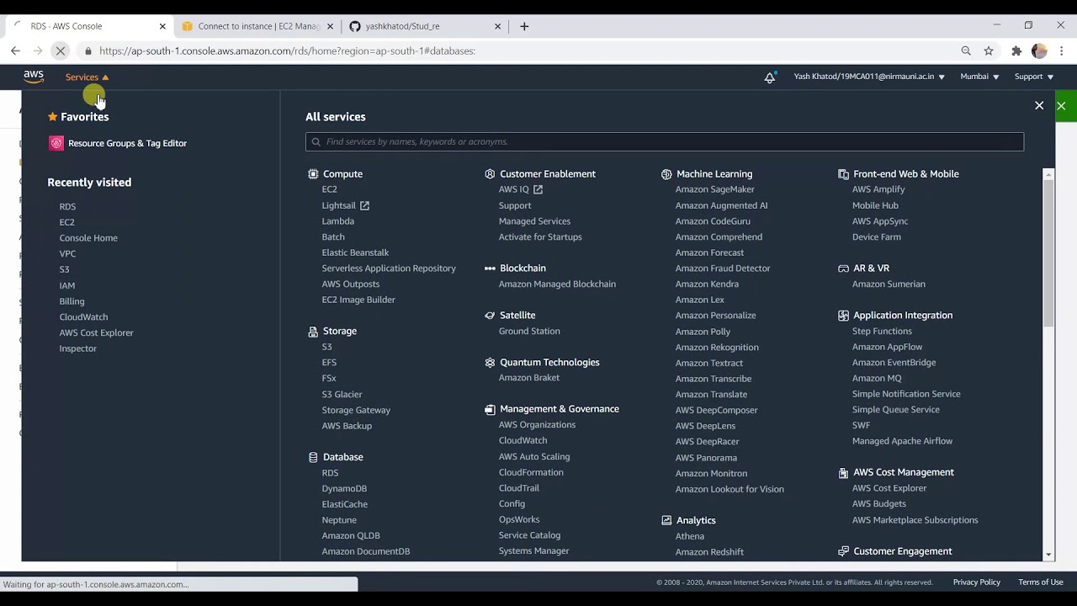Open the Support dropdown menu
Viewport: 1077px width, 606px height.
1033,77
